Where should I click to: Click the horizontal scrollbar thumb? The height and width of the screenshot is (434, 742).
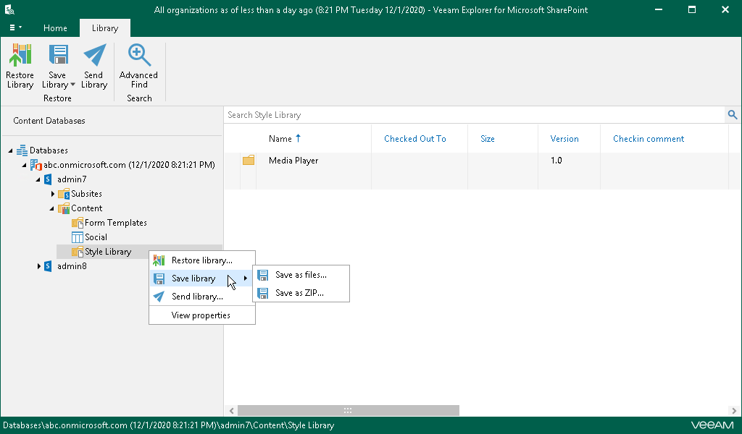(348, 410)
